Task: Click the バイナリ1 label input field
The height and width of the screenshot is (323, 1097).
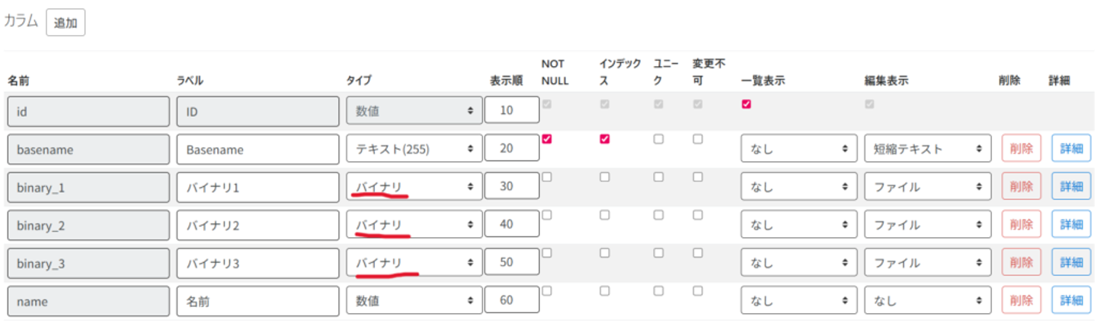Action: click(x=257, y=187)
